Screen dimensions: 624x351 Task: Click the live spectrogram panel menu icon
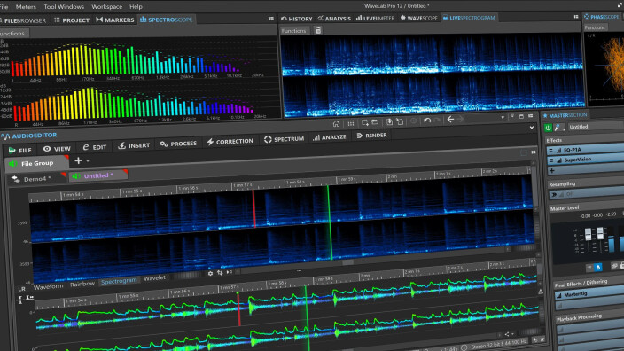point(576,17)
